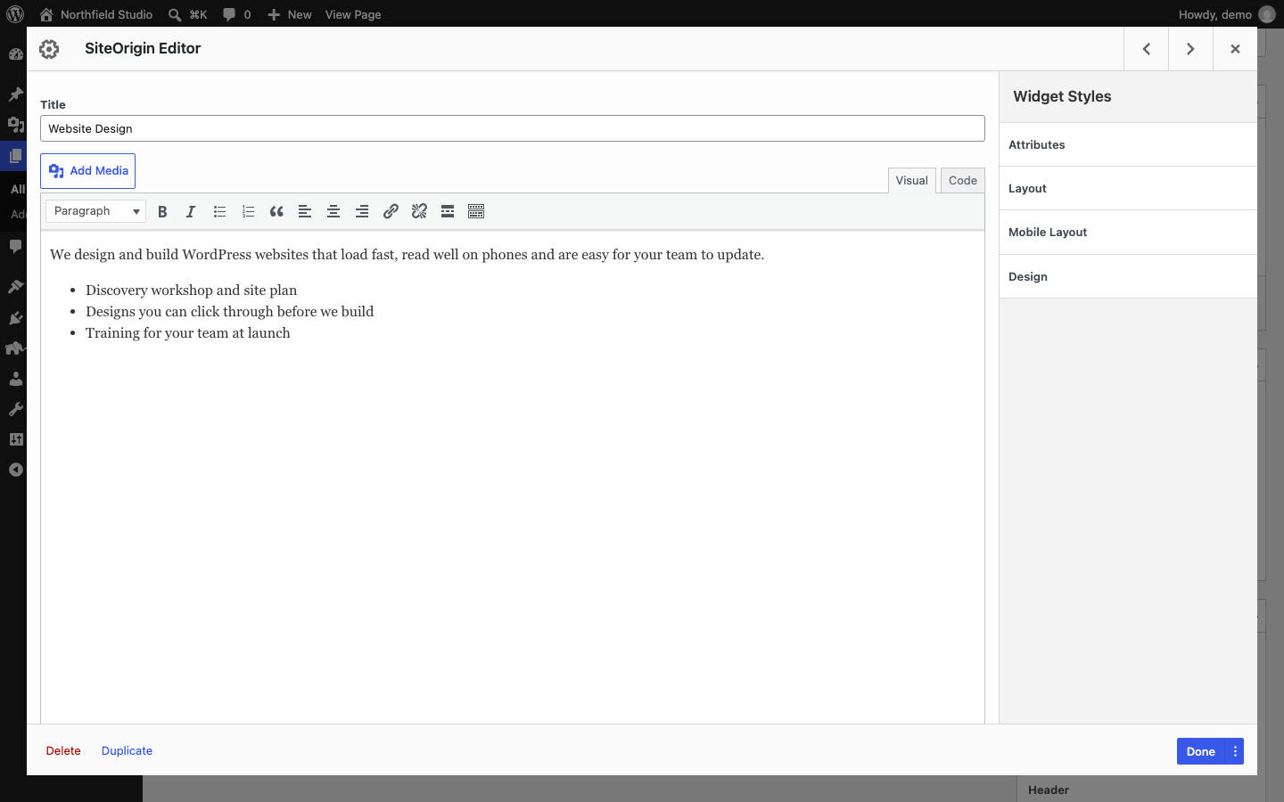The image size is (1284, 802).
Task: Click the 'Discovery workshop and site plan' bullet
Action: pyautogui.click(x=192, y=291)
